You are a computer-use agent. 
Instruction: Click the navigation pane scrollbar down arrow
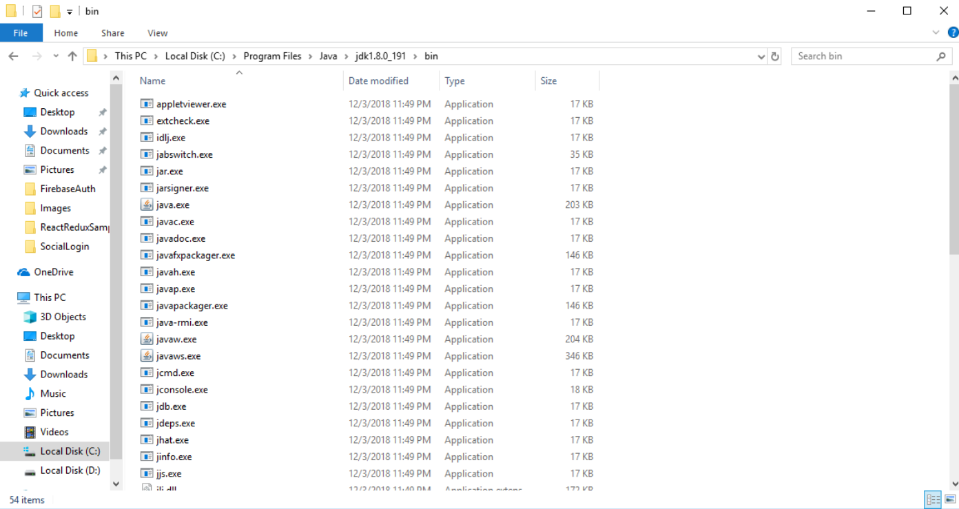pos(116,484)
